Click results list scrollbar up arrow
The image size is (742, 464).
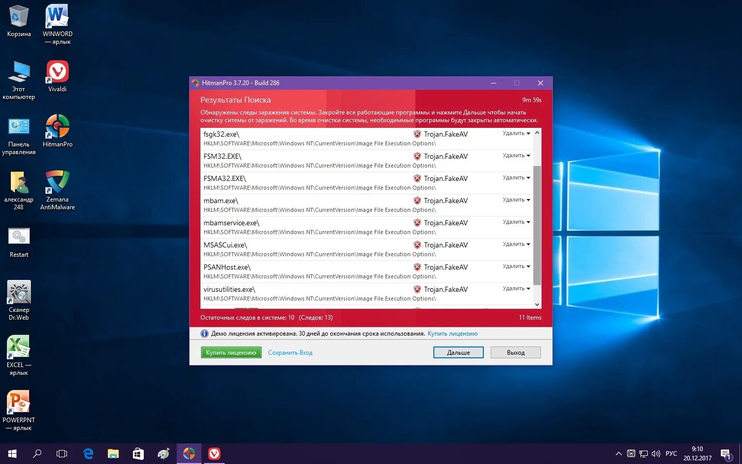pyautogui.click(x=537, y=132)
